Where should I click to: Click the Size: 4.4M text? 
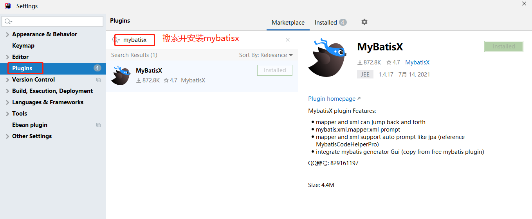coord(321,185)
